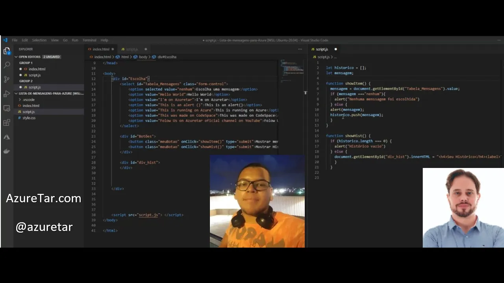Open the Remote Explorer view

[7, 108]
